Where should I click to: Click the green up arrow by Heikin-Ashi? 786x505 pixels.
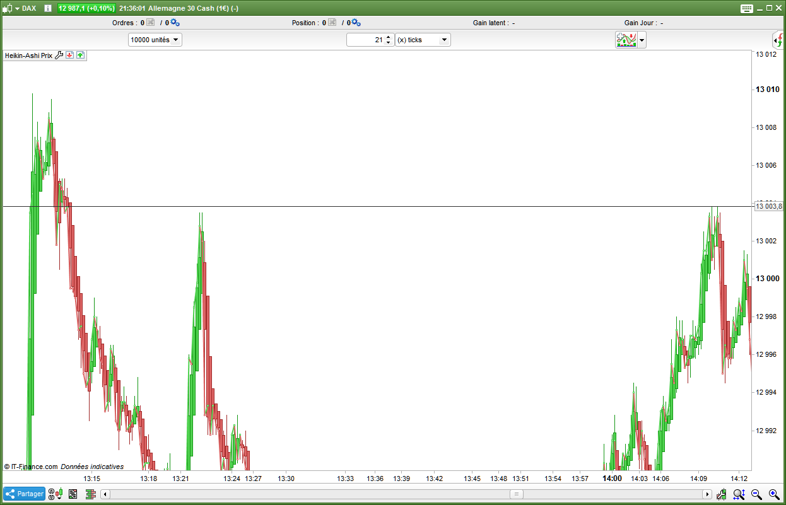(x=81, y=55)
